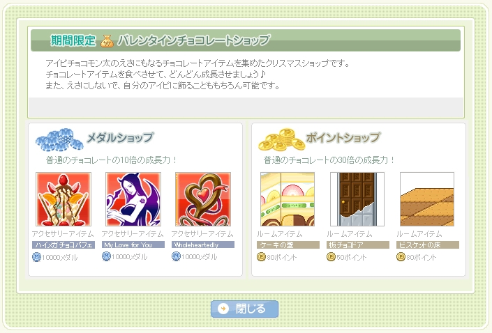The height and width of the screenshot is (333, 492).
Task: Open the ハイメガチョコパフェ name label
Action: click(64, 245)
